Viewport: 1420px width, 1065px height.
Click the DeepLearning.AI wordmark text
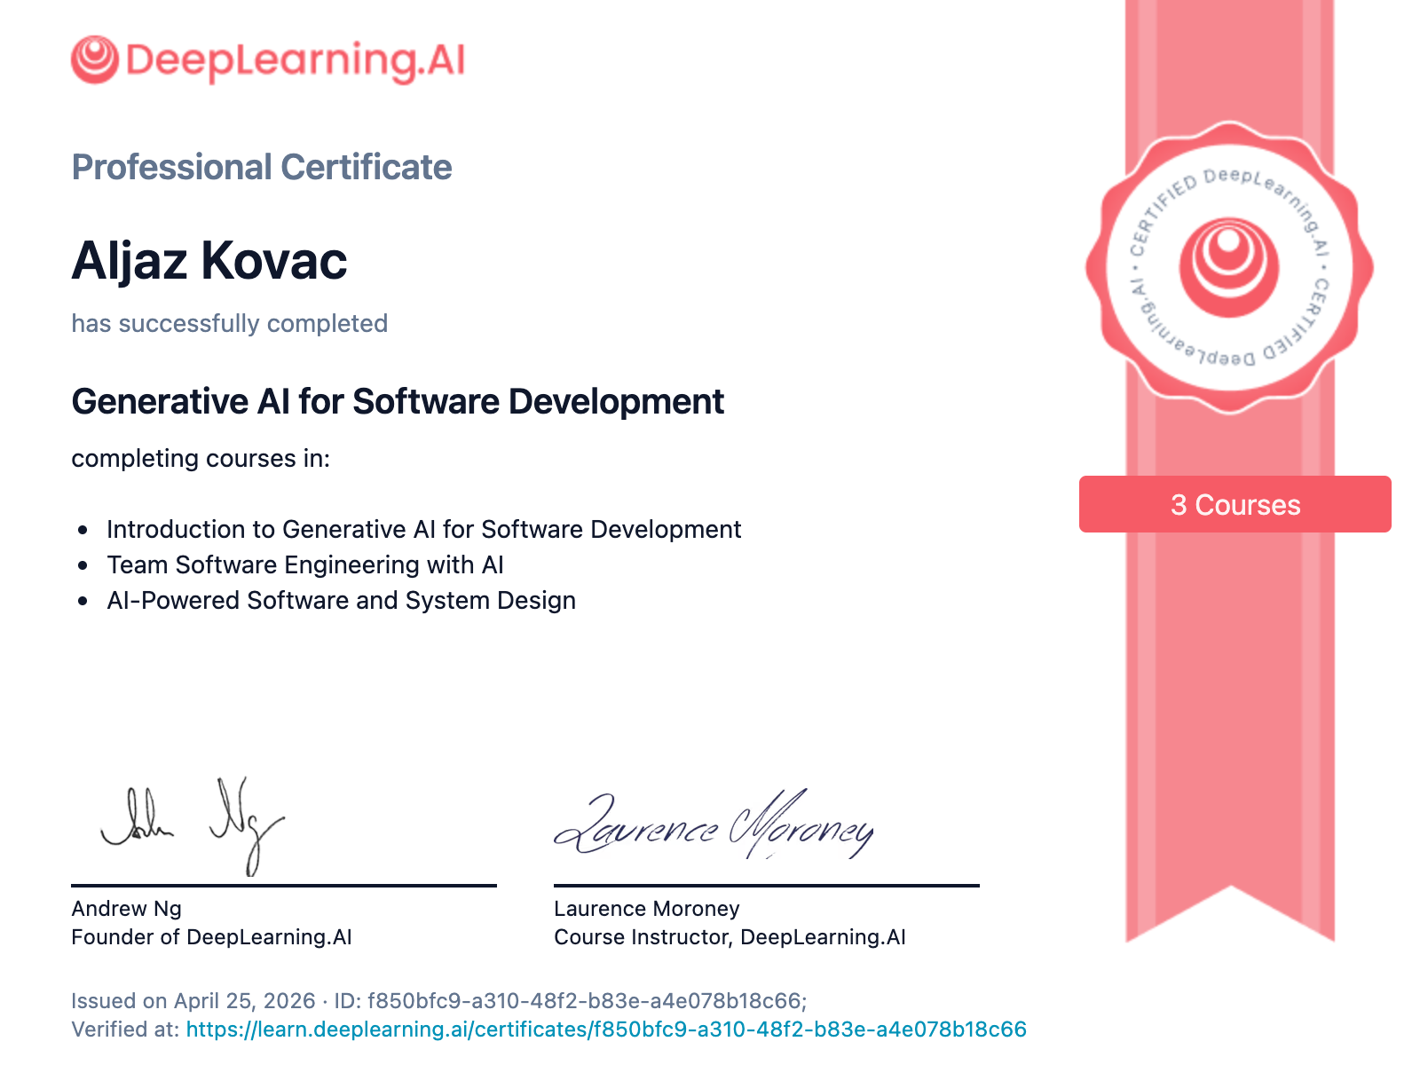click(295, 60)
